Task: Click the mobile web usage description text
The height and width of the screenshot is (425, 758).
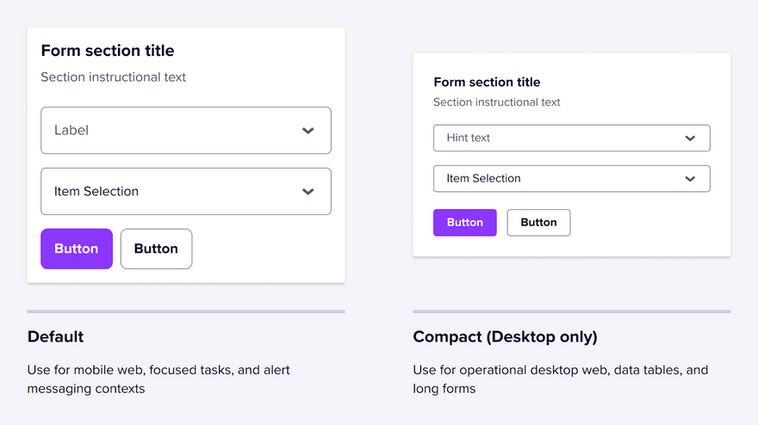Action: 158,379
